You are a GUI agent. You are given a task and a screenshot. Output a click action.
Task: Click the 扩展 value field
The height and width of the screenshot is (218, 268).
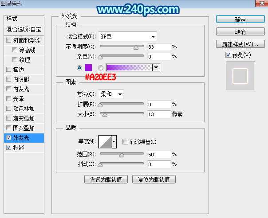tap(159, 104)
